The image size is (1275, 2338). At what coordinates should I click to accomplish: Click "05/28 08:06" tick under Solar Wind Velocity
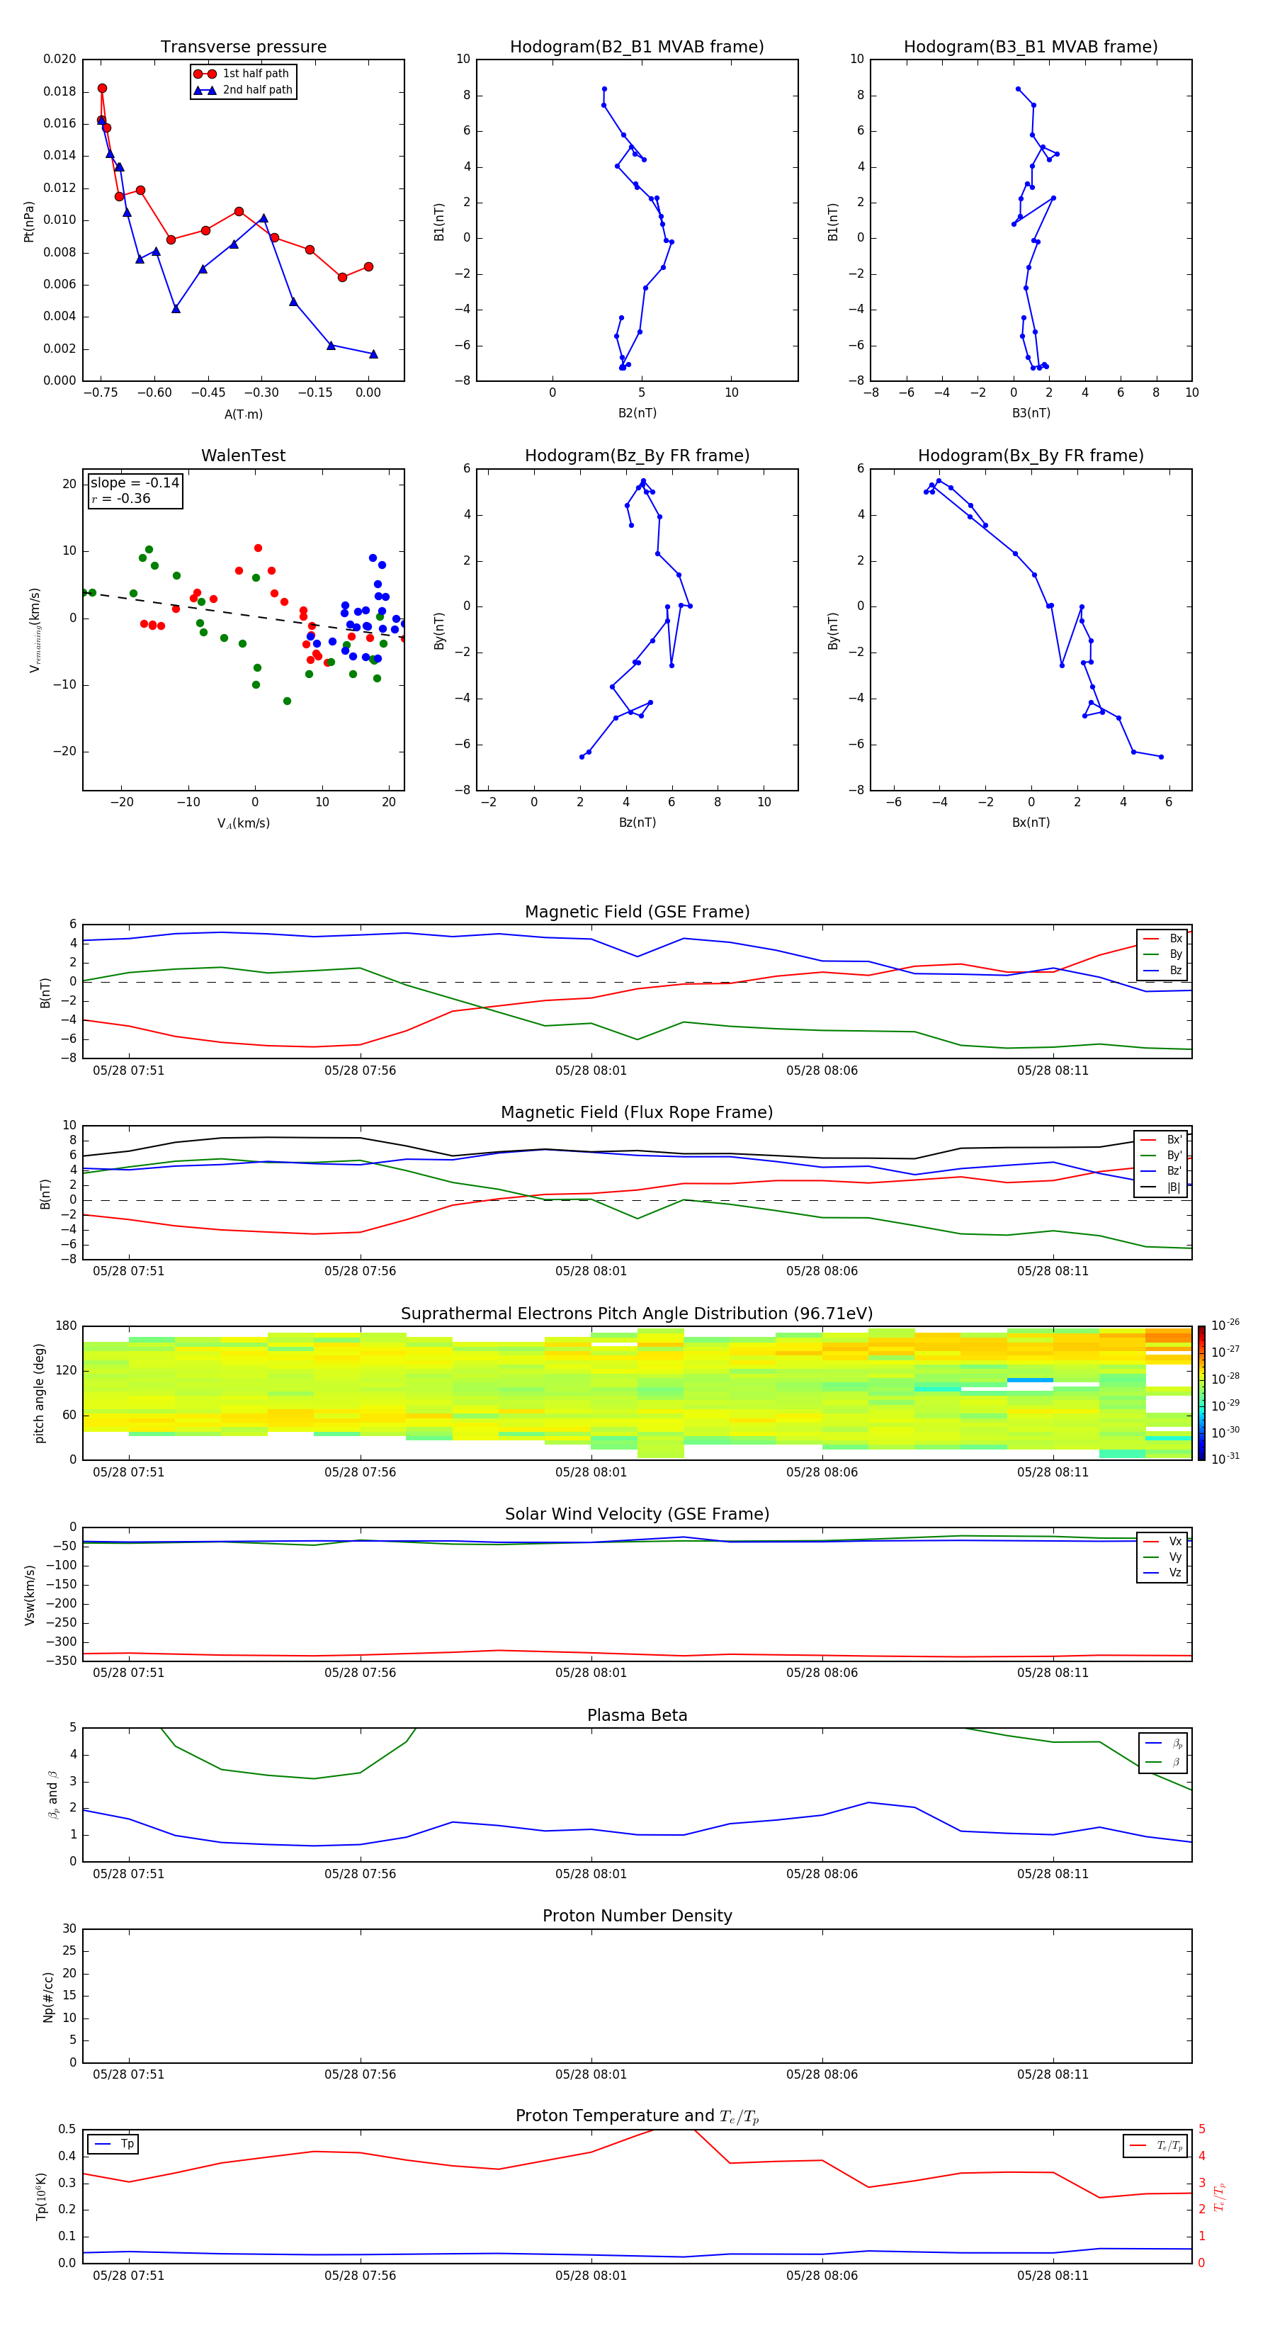click(x=822, y=1673)
